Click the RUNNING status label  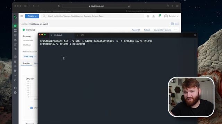[31, 30]
